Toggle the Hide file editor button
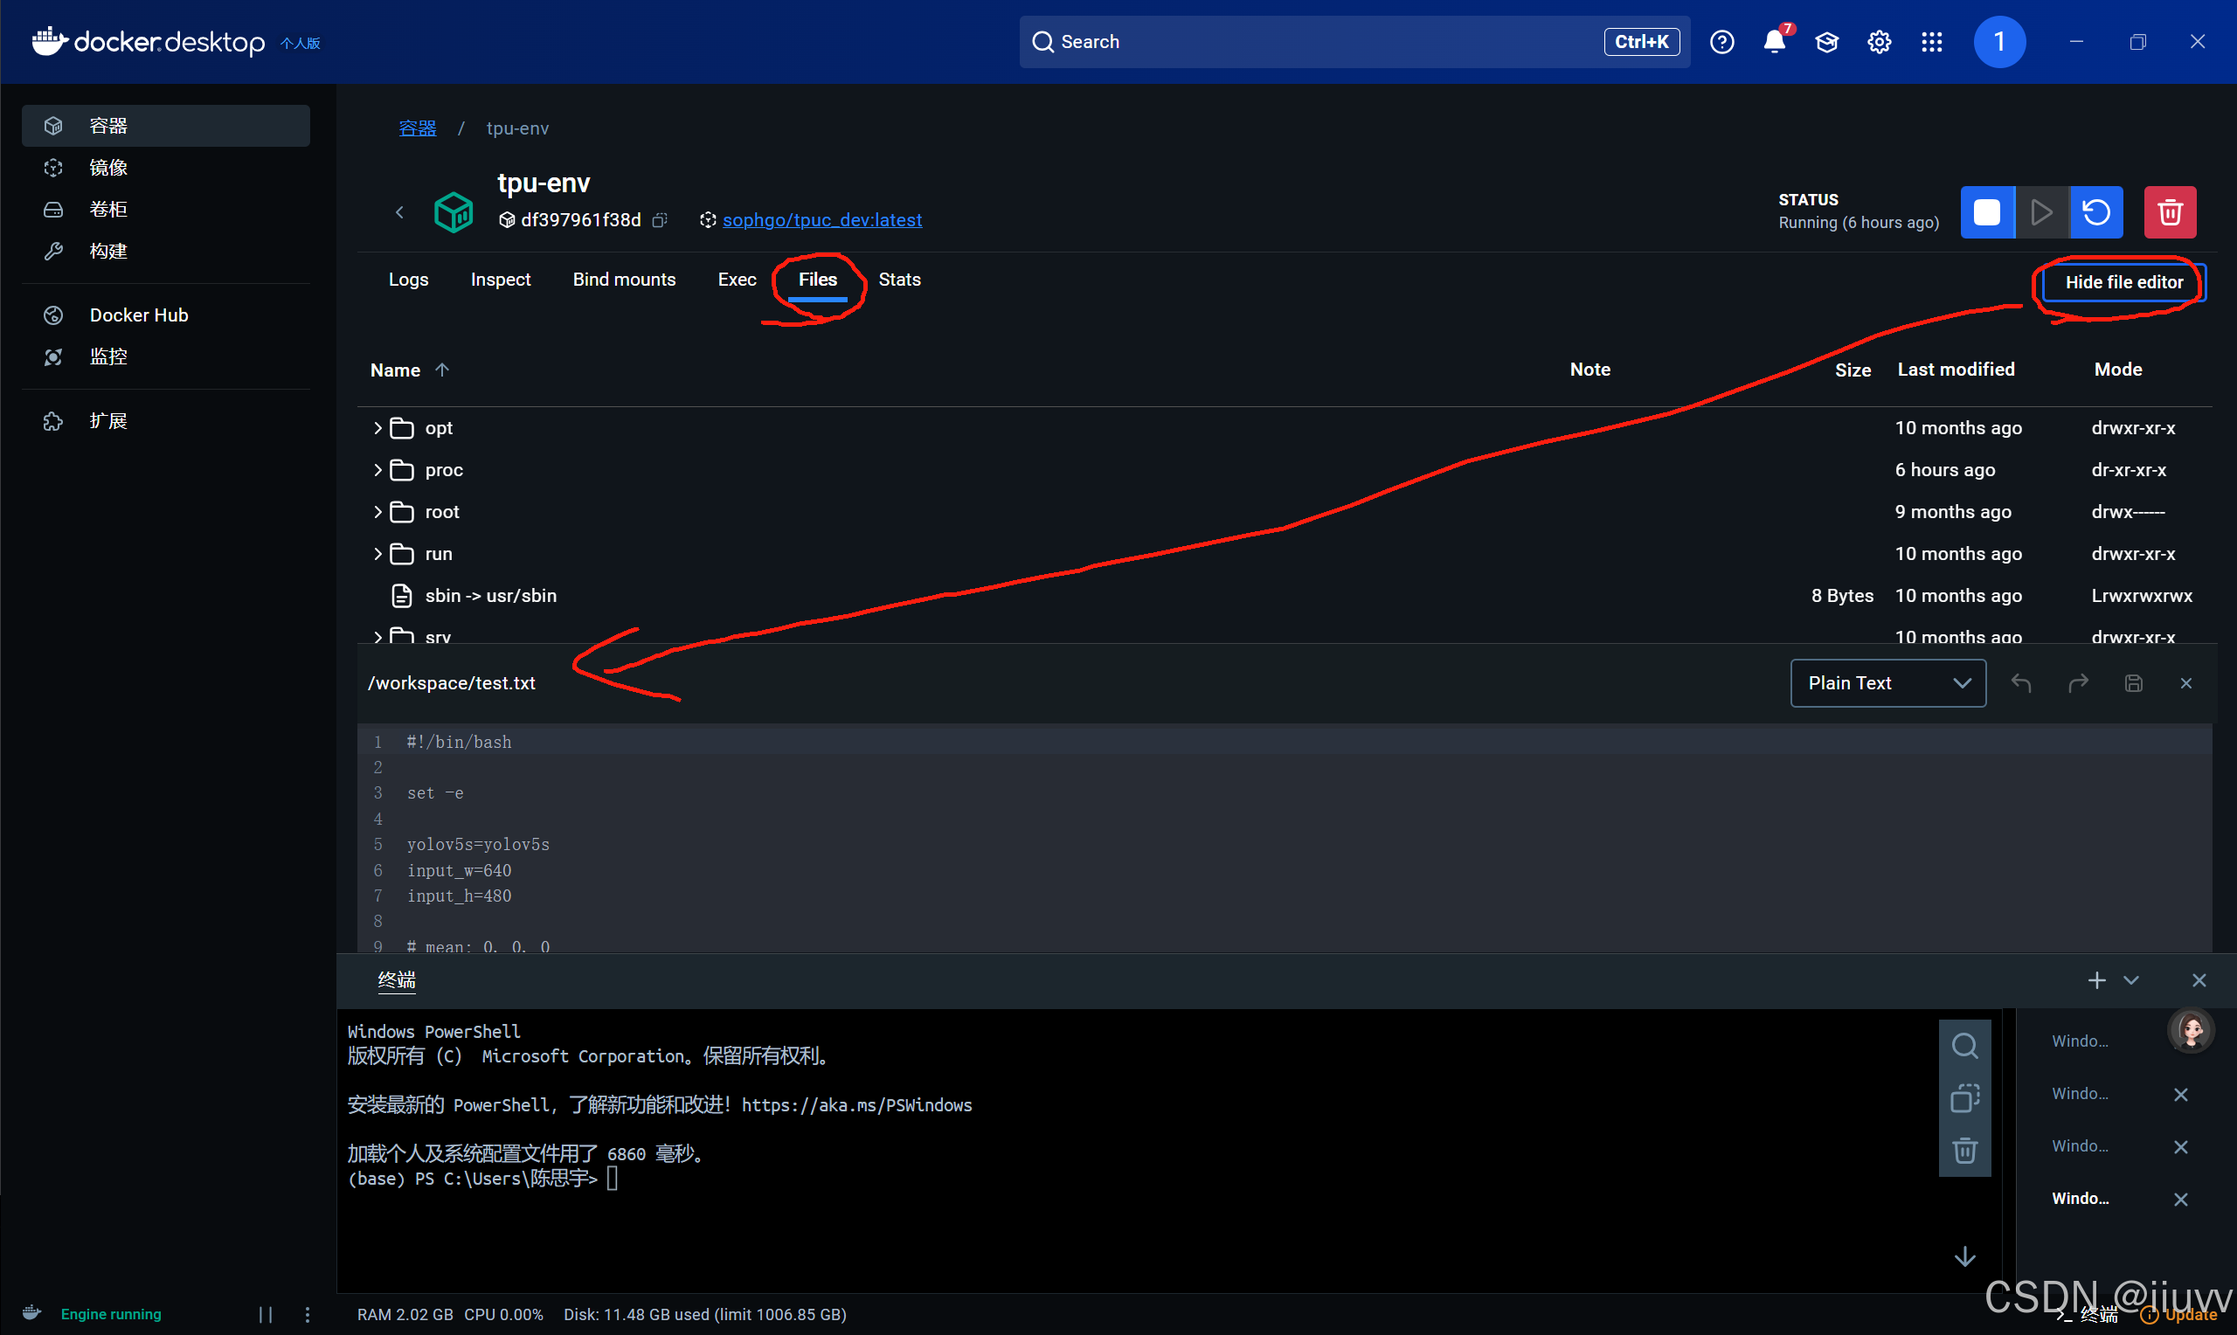 coord(2123,282)
